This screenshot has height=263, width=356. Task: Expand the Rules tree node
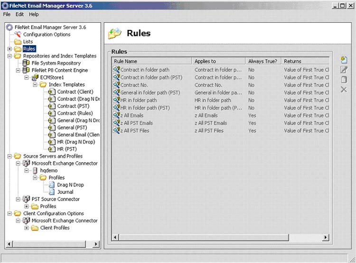pos(9,49)
